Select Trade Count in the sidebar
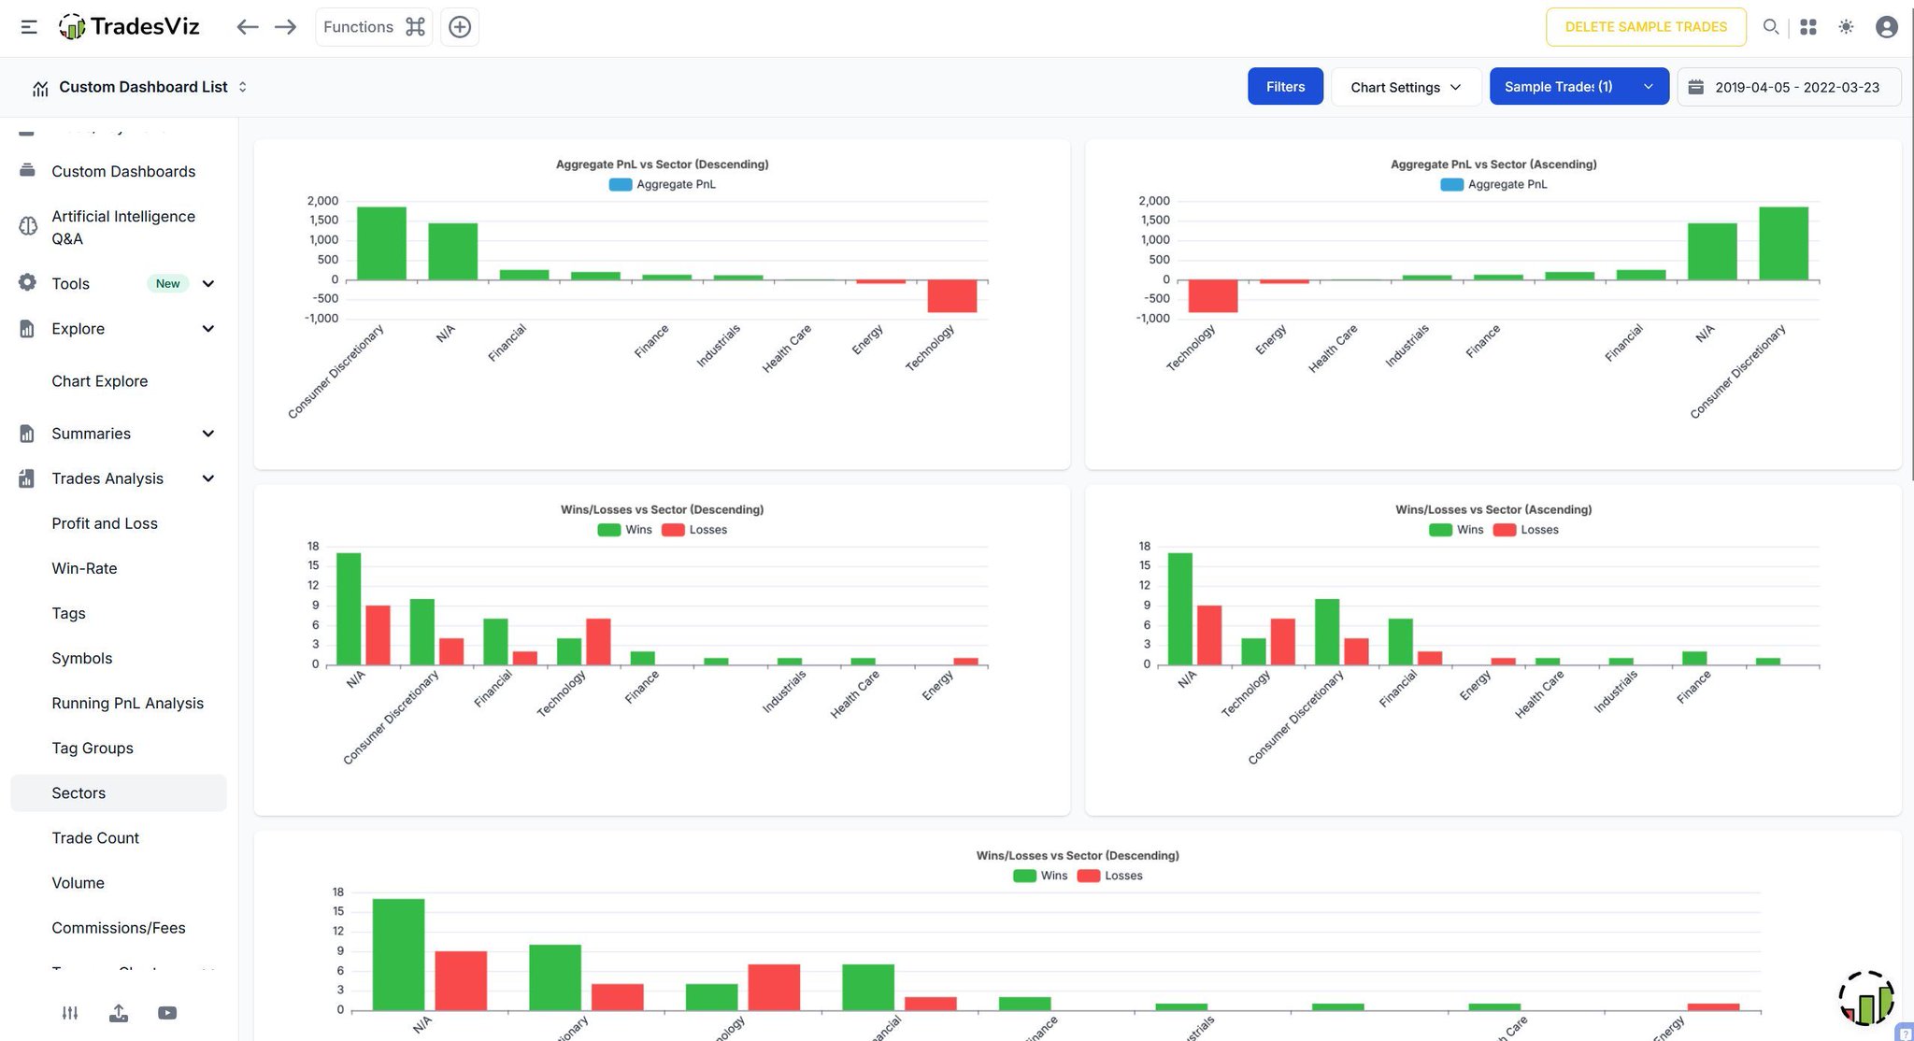Viewport: 1914px width, 1041px height. 95,838
